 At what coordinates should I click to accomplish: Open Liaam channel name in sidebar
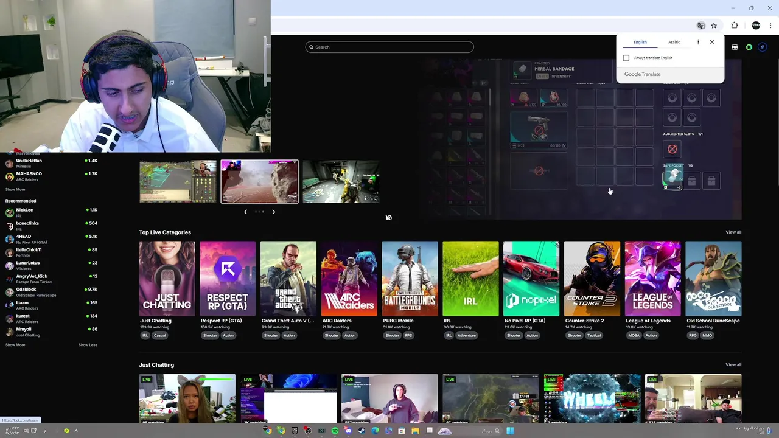tap(23, 302)
